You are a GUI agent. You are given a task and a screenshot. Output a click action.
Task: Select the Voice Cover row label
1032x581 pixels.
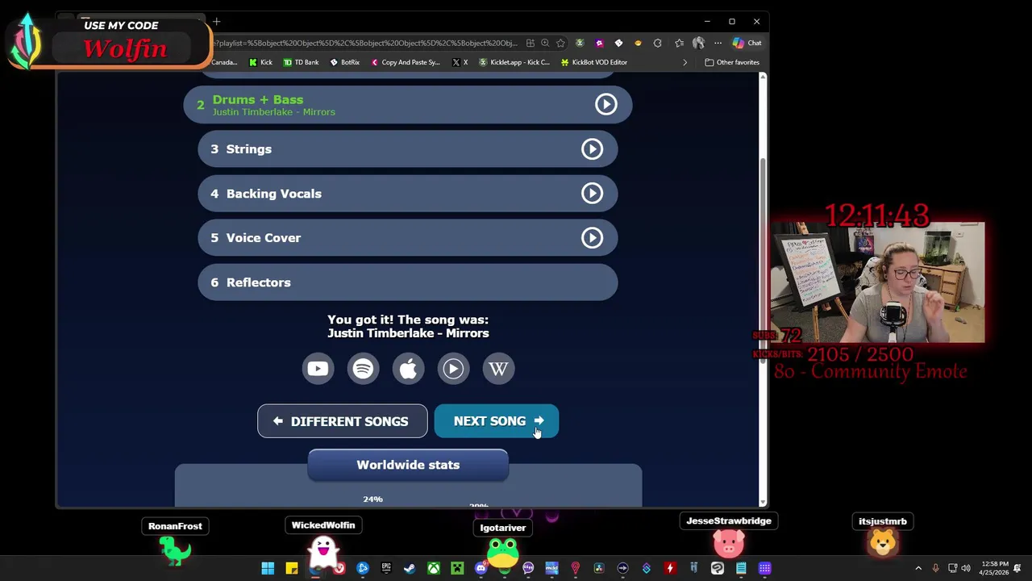click(x=264, y=238)
